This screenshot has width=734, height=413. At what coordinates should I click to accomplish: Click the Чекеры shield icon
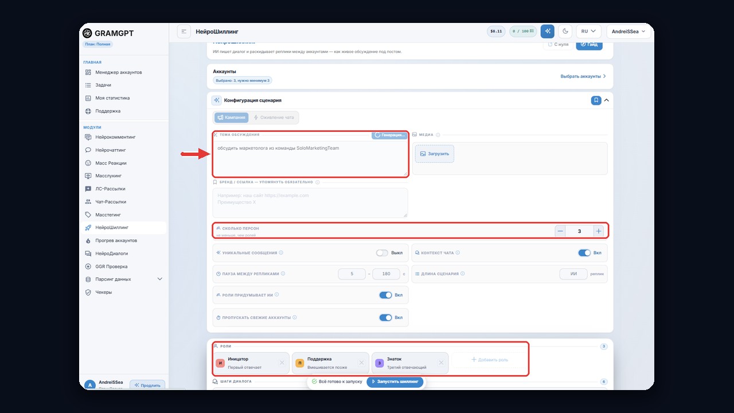click(x=88, y=292)
